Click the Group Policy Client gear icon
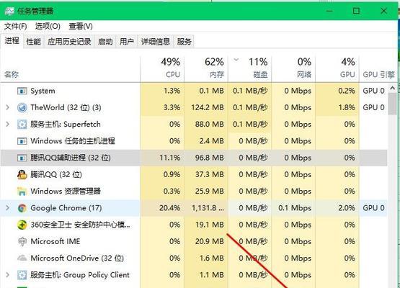The width and height of the screenshot is (400, 288). (22, 275)
